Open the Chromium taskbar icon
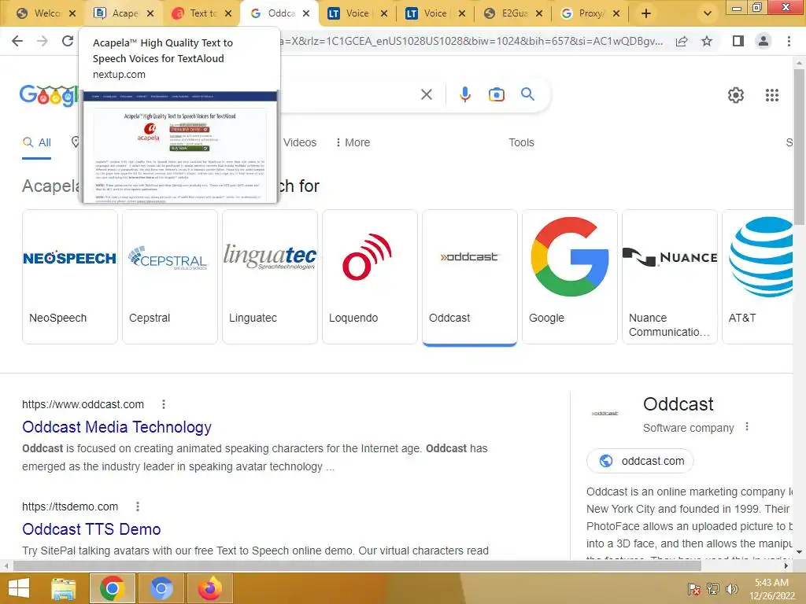806x604 pixels. [x=161, y=588]
